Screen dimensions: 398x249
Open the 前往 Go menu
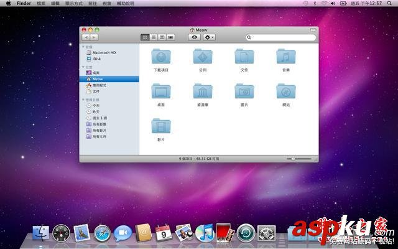[x=93, y=3]
